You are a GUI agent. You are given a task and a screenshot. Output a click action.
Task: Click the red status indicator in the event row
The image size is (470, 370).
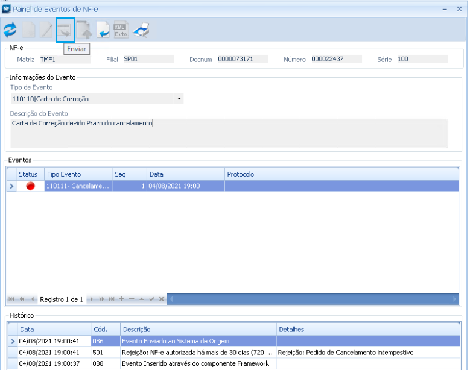click(x=31, y=186)
